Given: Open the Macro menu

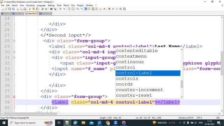Looking at the screenshot, I should 66,5.
